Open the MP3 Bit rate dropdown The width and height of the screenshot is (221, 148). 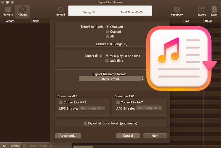coord(92,108)
